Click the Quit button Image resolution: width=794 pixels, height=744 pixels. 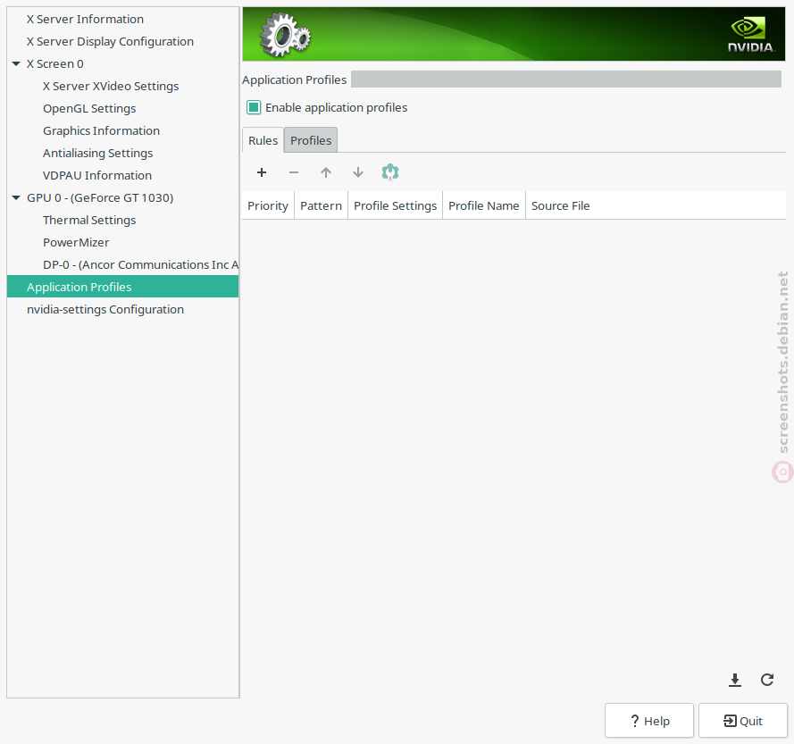click(x=743, y=721)
